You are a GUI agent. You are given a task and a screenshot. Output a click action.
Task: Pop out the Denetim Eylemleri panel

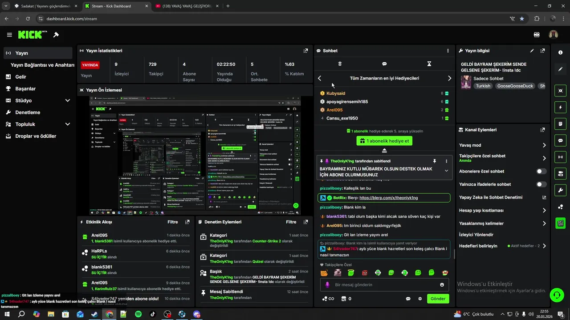pos(305,222)
